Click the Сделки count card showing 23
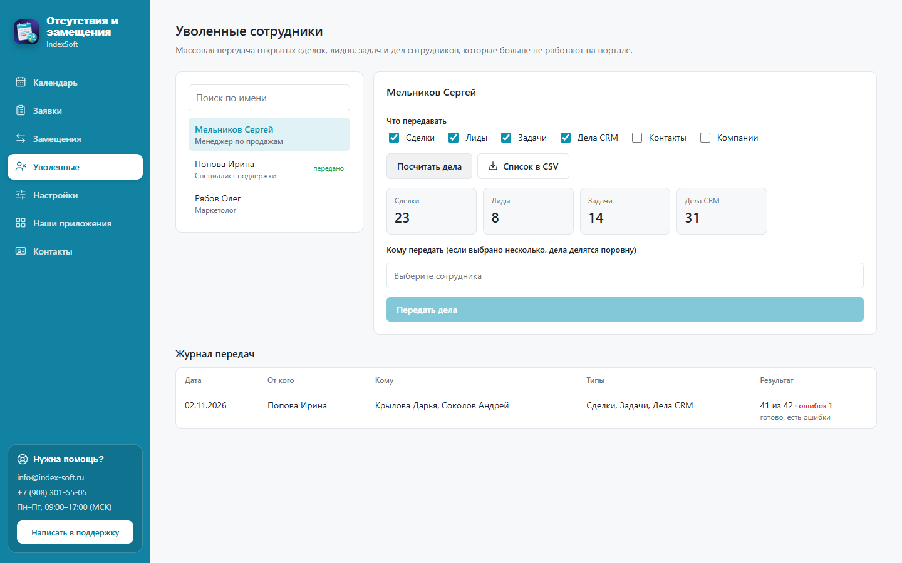 coord(432,211)
